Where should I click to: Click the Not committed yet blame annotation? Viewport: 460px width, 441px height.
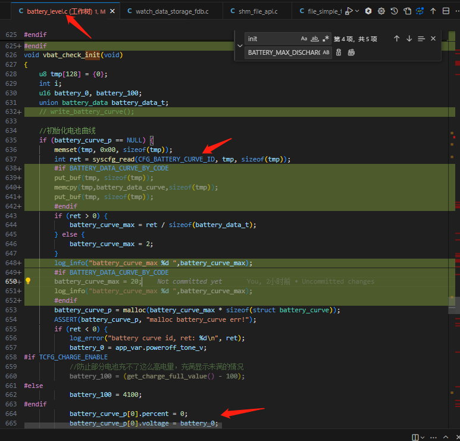[189, 281]
